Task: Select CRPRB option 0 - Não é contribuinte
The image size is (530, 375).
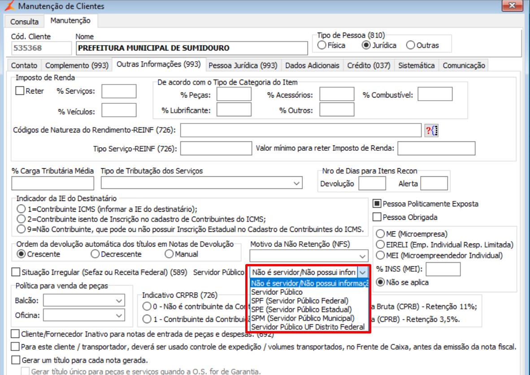Action: pos(147,307)
